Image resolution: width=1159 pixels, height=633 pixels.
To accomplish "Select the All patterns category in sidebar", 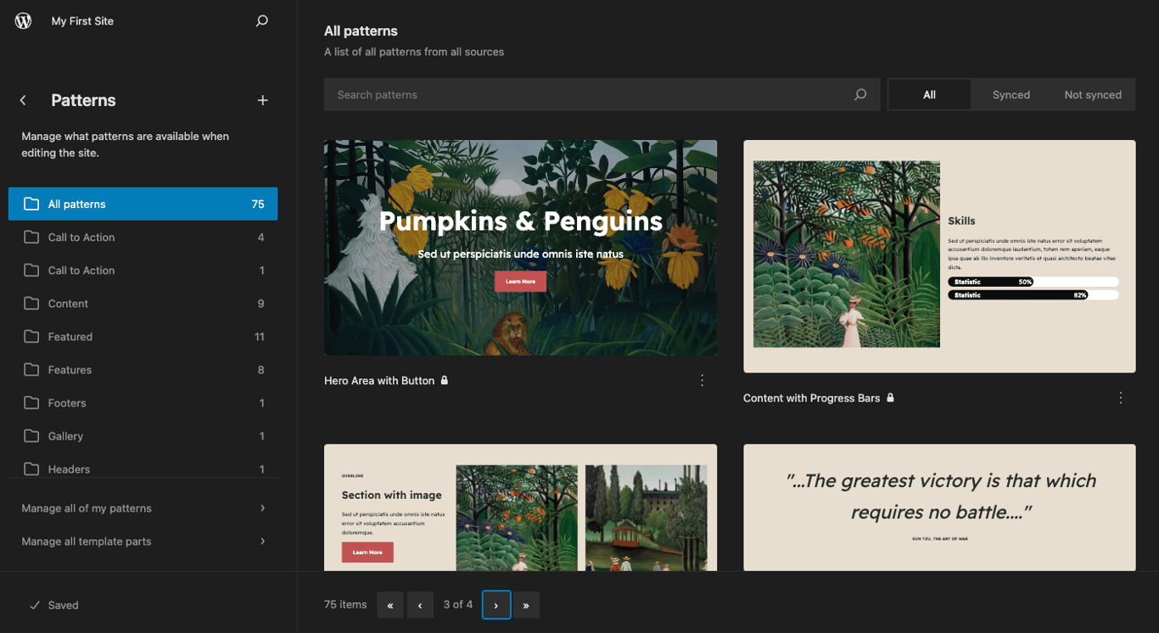I will click(x=143, y=204).
